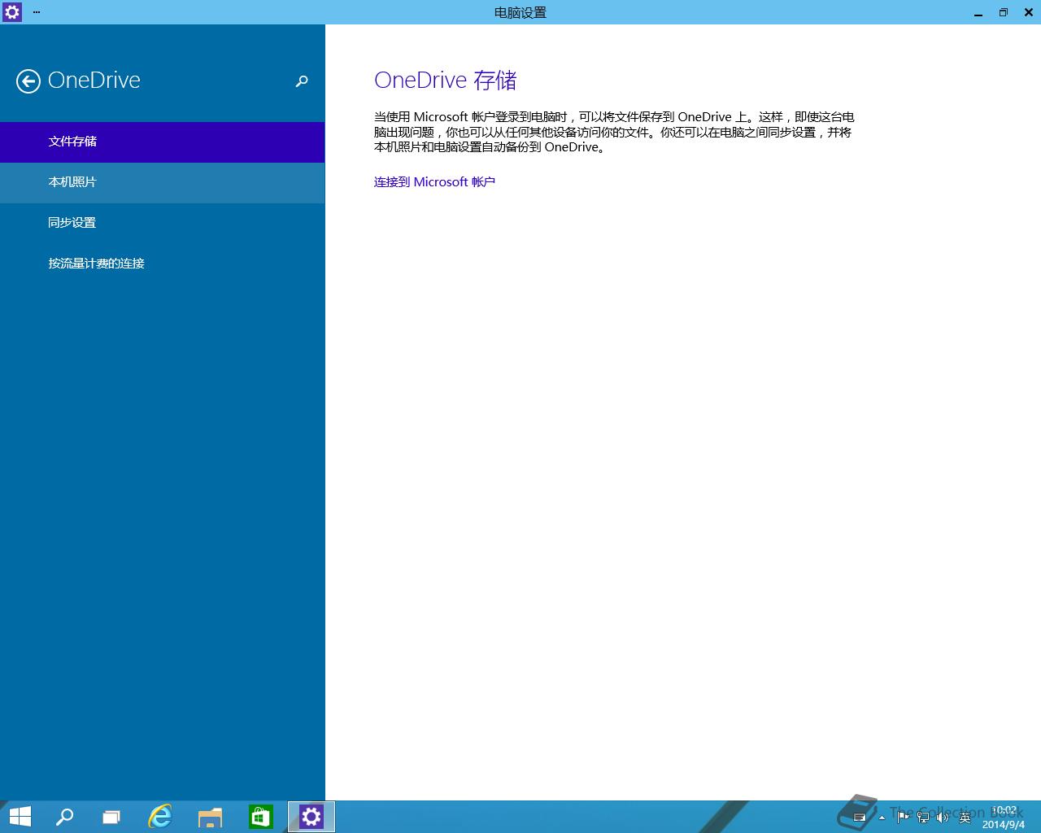
Task: Open the taskbar clock showing 2014/9/4
Action: click(x=1004, y=818)
